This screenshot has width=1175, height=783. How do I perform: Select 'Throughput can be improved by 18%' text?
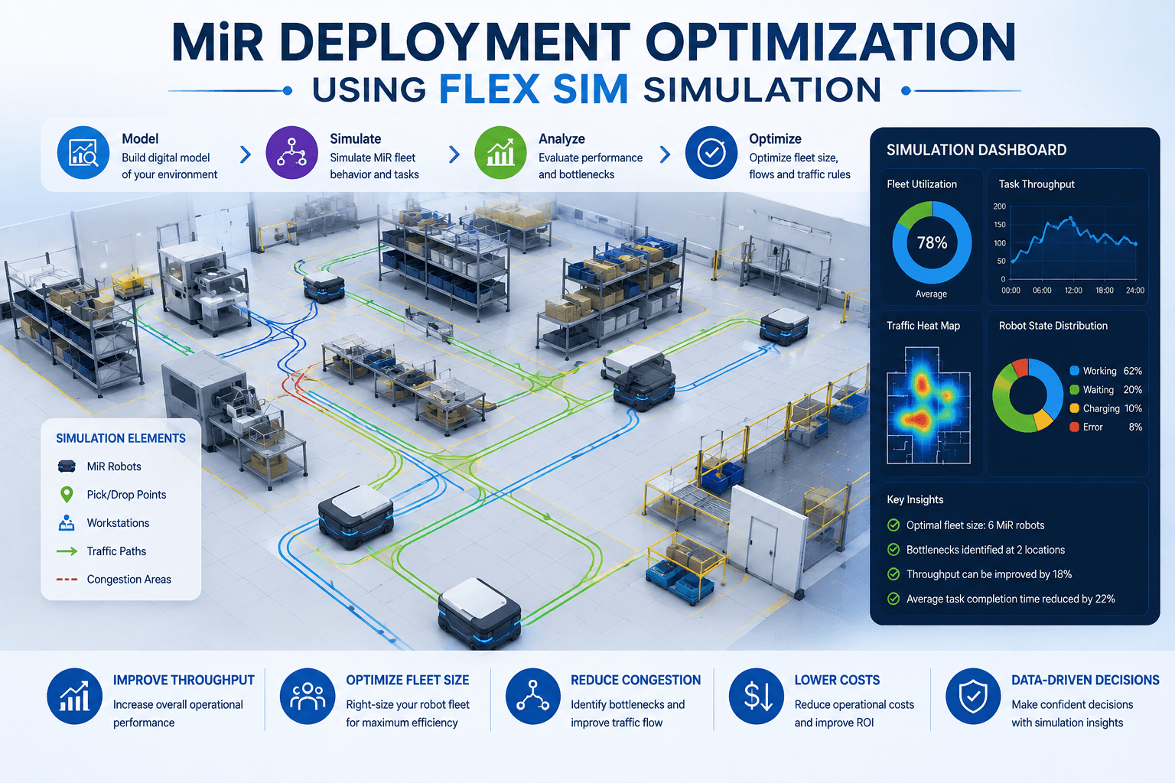989,574
